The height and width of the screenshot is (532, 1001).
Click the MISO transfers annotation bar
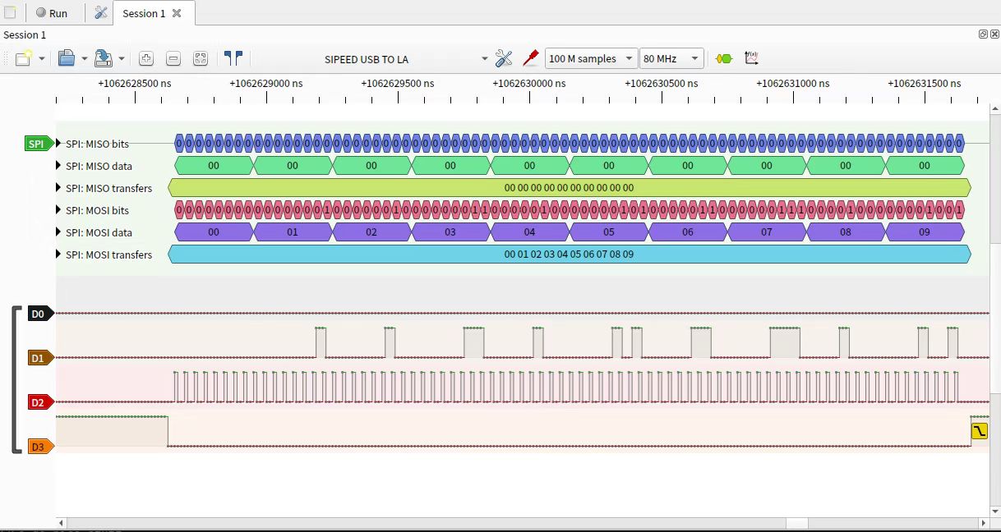coord(569,188)
